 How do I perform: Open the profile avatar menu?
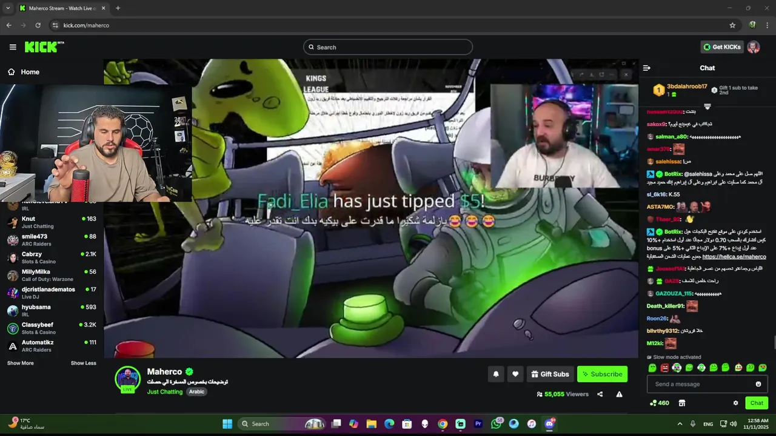pos(753,47)
